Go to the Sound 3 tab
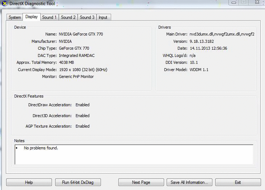This screenshot has width=265, height=190. point(87,17)
